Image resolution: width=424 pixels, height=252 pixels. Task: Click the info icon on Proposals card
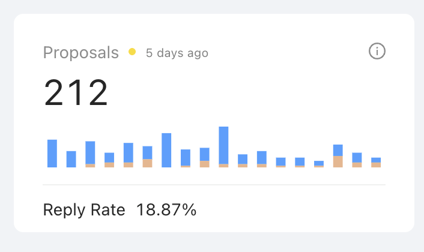coord(377,52)
